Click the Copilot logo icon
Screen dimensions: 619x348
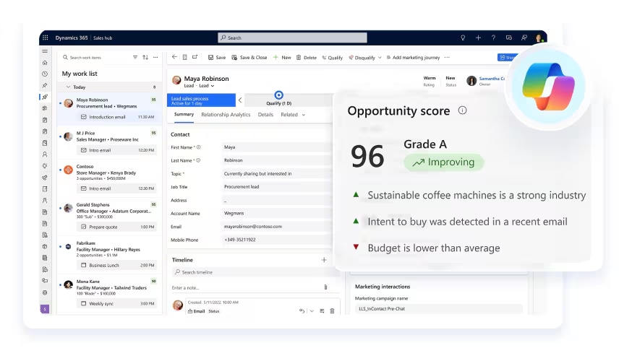pyautogui.click(x=547, y=85)
